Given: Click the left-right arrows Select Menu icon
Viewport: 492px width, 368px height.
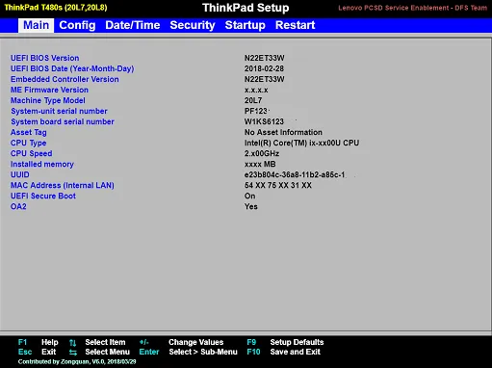Looking at the screenshot, I should (x=73, y=353).
